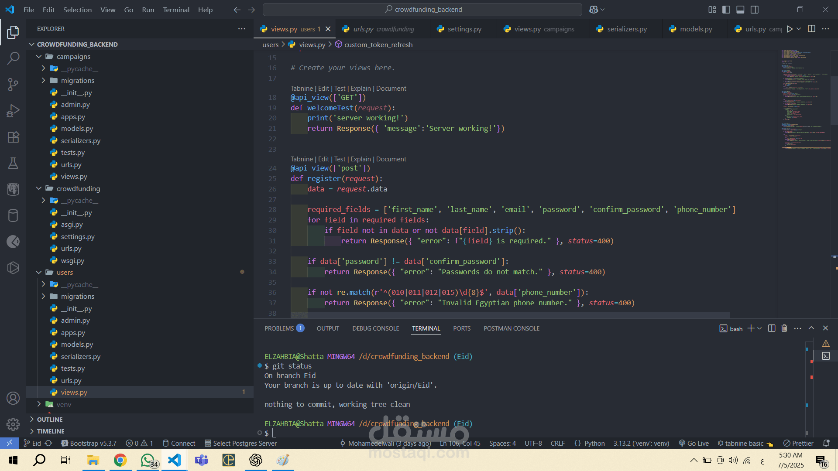Synchronize changes icon next to Eid branch
838x471 pixels.
48,443
